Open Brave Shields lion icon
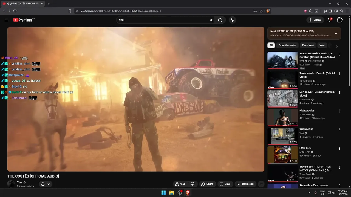The image size is (351, 197). 268,11
